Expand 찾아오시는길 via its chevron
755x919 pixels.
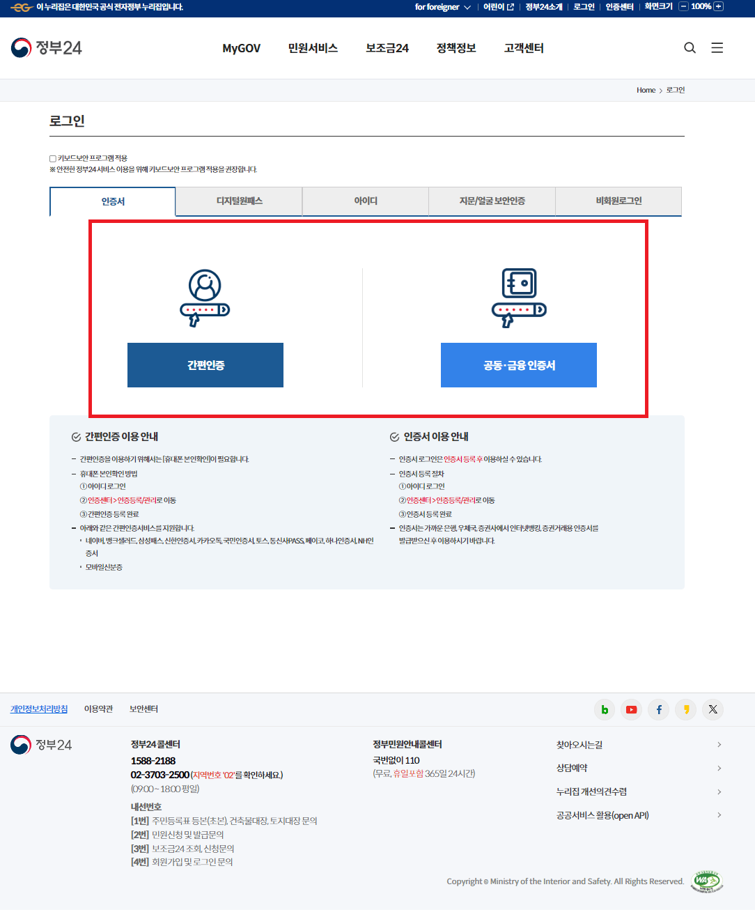(x=719, y=744)
